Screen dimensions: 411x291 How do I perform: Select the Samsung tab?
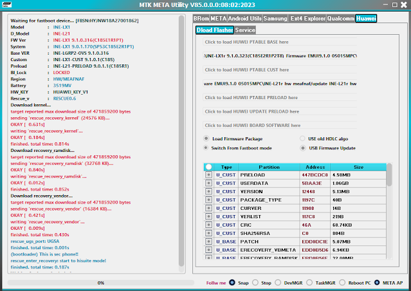[275, 19]
